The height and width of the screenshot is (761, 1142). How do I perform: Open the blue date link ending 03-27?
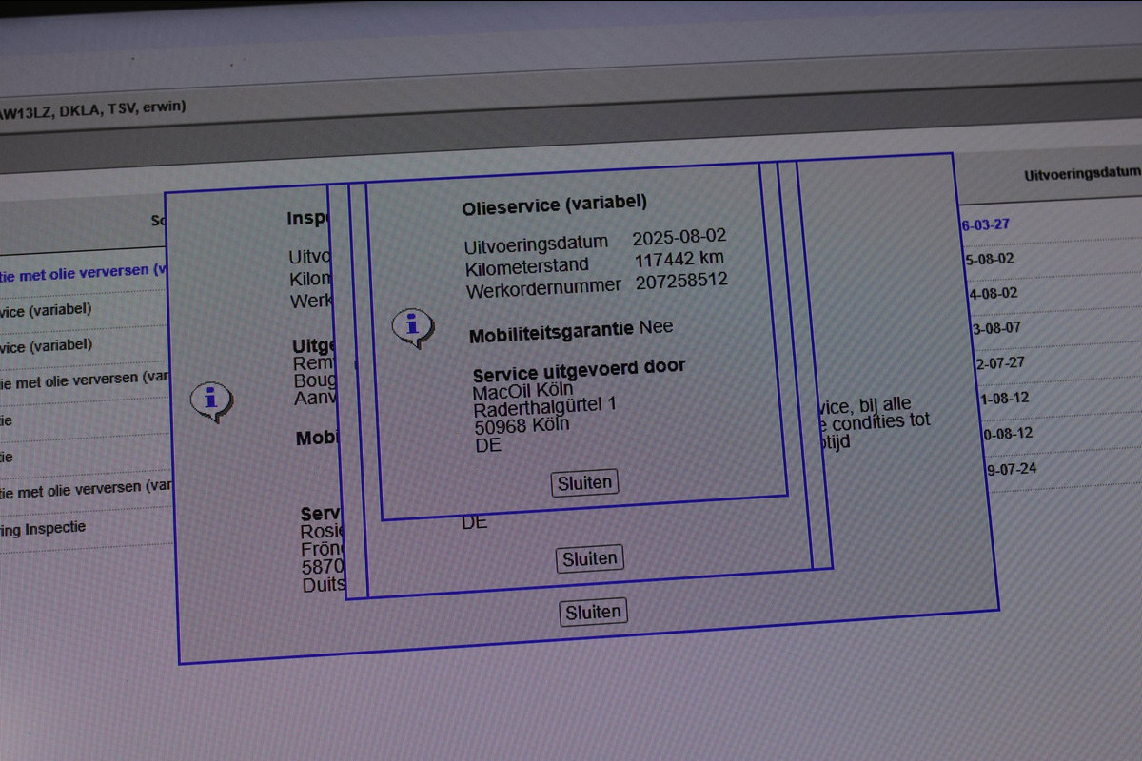[986, 224]
